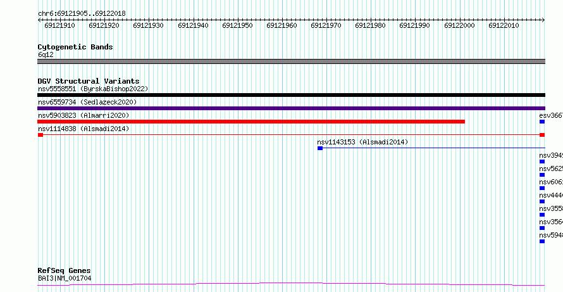This screenshot has height=292, width=563.
Task: Click the truncated nsv3949 variant label
Action: click(551, 155)
